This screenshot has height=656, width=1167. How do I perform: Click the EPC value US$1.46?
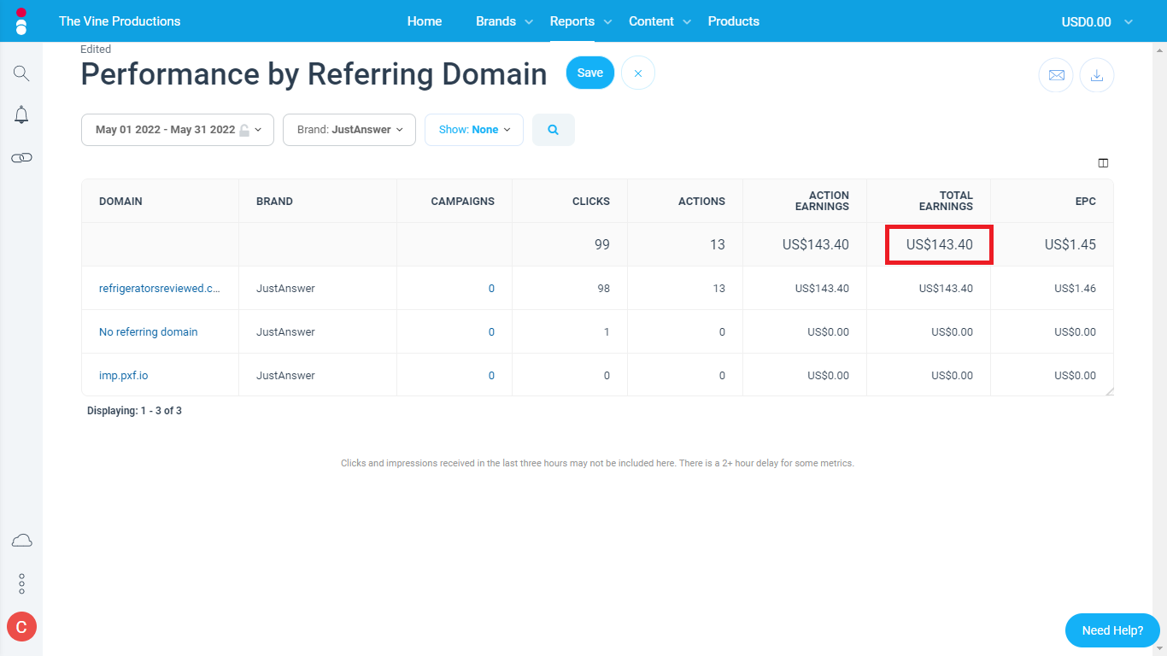(1075, 289)
